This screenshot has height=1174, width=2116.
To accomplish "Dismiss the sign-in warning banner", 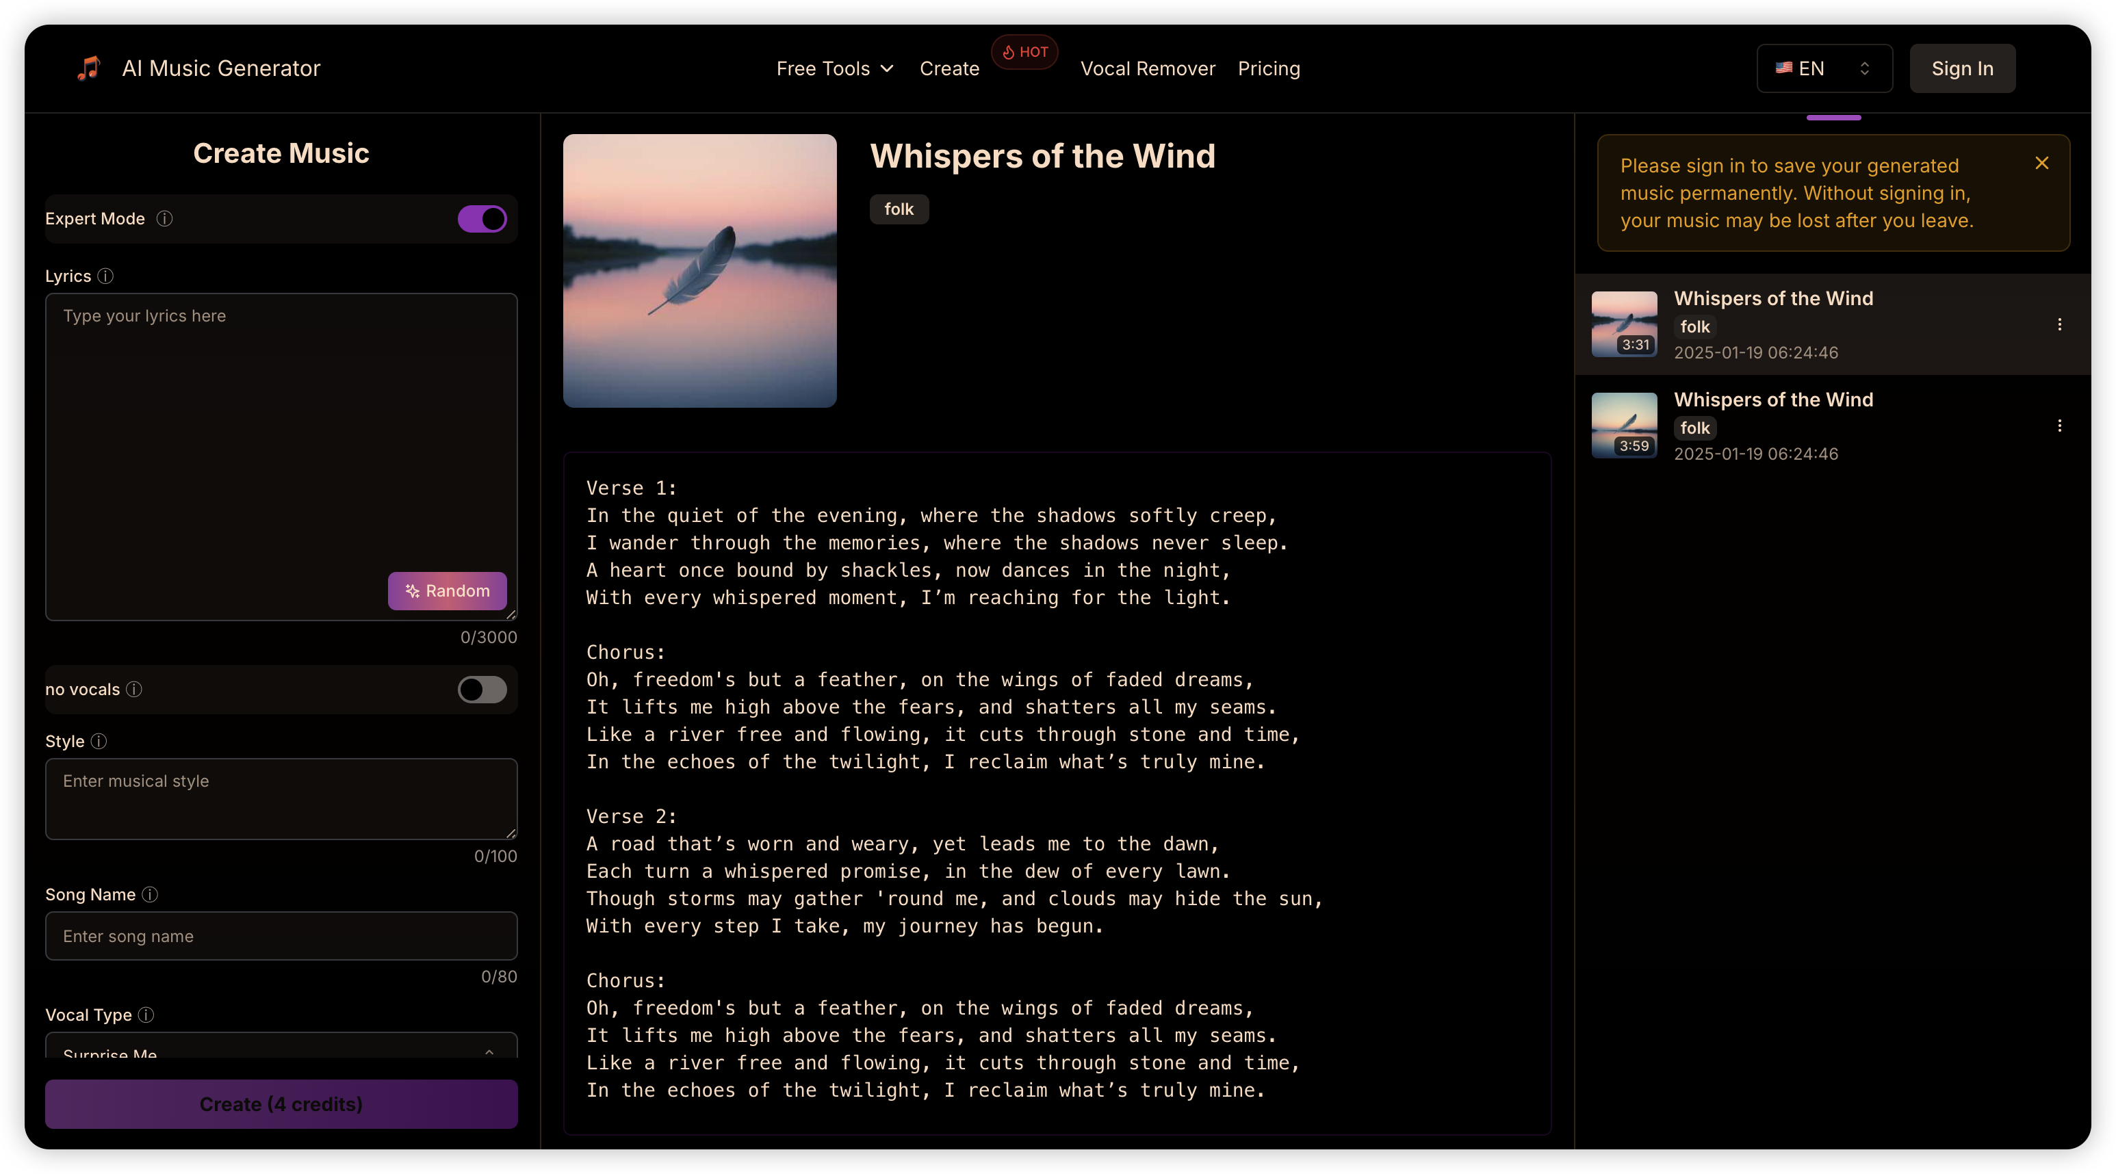I will (2041, 164).
